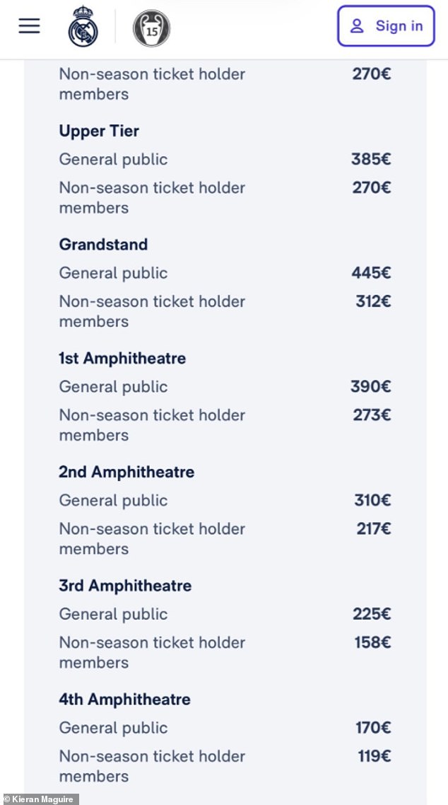
Task: Click the 385€ Upper Tier general public price
Action: click(371, 159)
